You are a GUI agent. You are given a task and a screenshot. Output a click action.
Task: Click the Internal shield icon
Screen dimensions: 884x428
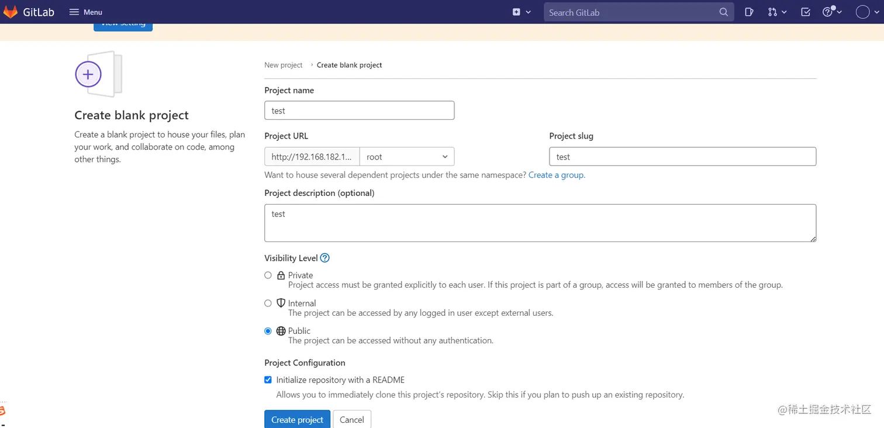pyautogui.click(x=281, y=303)
